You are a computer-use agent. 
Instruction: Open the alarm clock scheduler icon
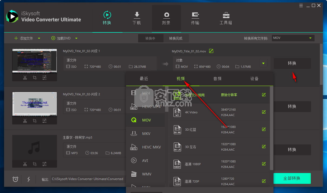click(15, 179)
